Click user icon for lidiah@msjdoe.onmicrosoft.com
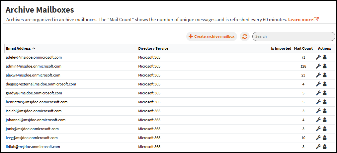 [325, 147]
